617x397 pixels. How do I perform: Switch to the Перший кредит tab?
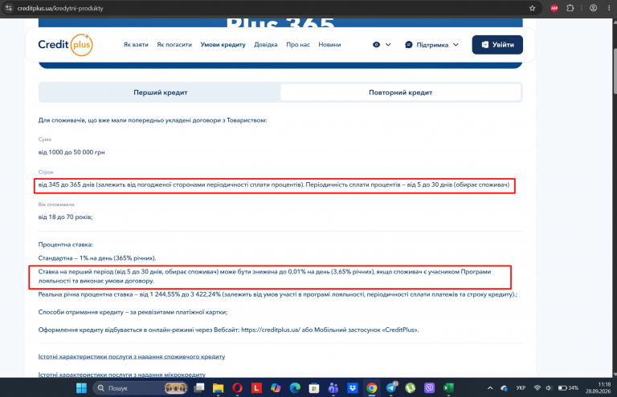tap(160, 93)
